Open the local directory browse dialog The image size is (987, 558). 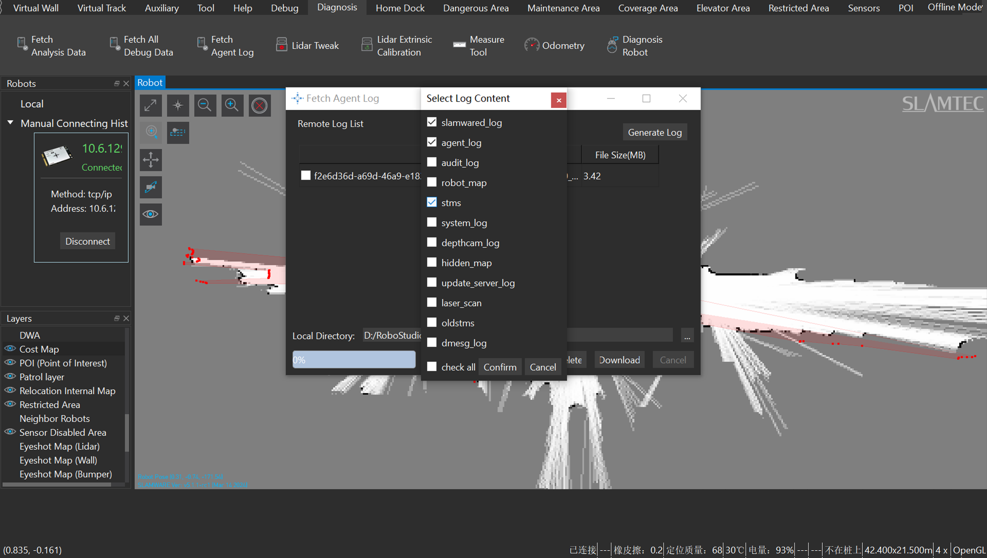point(687,335)
